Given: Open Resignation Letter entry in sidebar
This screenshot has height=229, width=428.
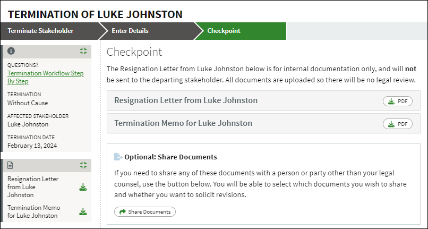Looking at the screenshot, I should point(33,187).
